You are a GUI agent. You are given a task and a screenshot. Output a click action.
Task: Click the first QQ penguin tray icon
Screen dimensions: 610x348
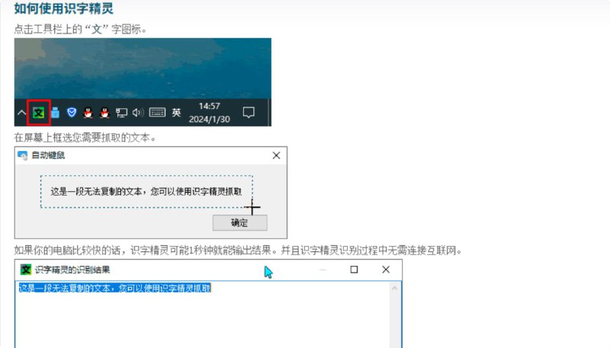tap(88, 113)
